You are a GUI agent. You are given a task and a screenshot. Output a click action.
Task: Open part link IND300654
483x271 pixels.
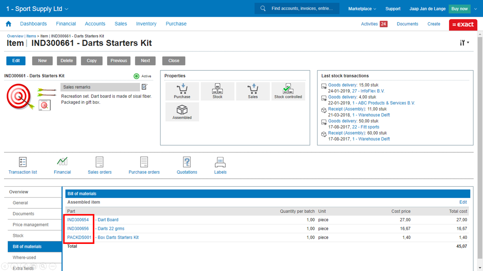point(78,220)
